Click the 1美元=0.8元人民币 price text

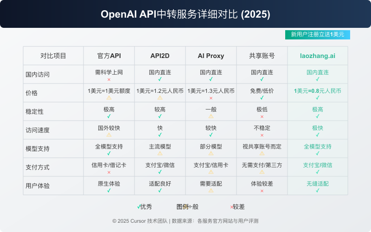[318, 91]
